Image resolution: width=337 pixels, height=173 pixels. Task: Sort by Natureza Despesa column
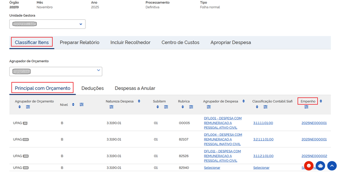tap(139, 101)
